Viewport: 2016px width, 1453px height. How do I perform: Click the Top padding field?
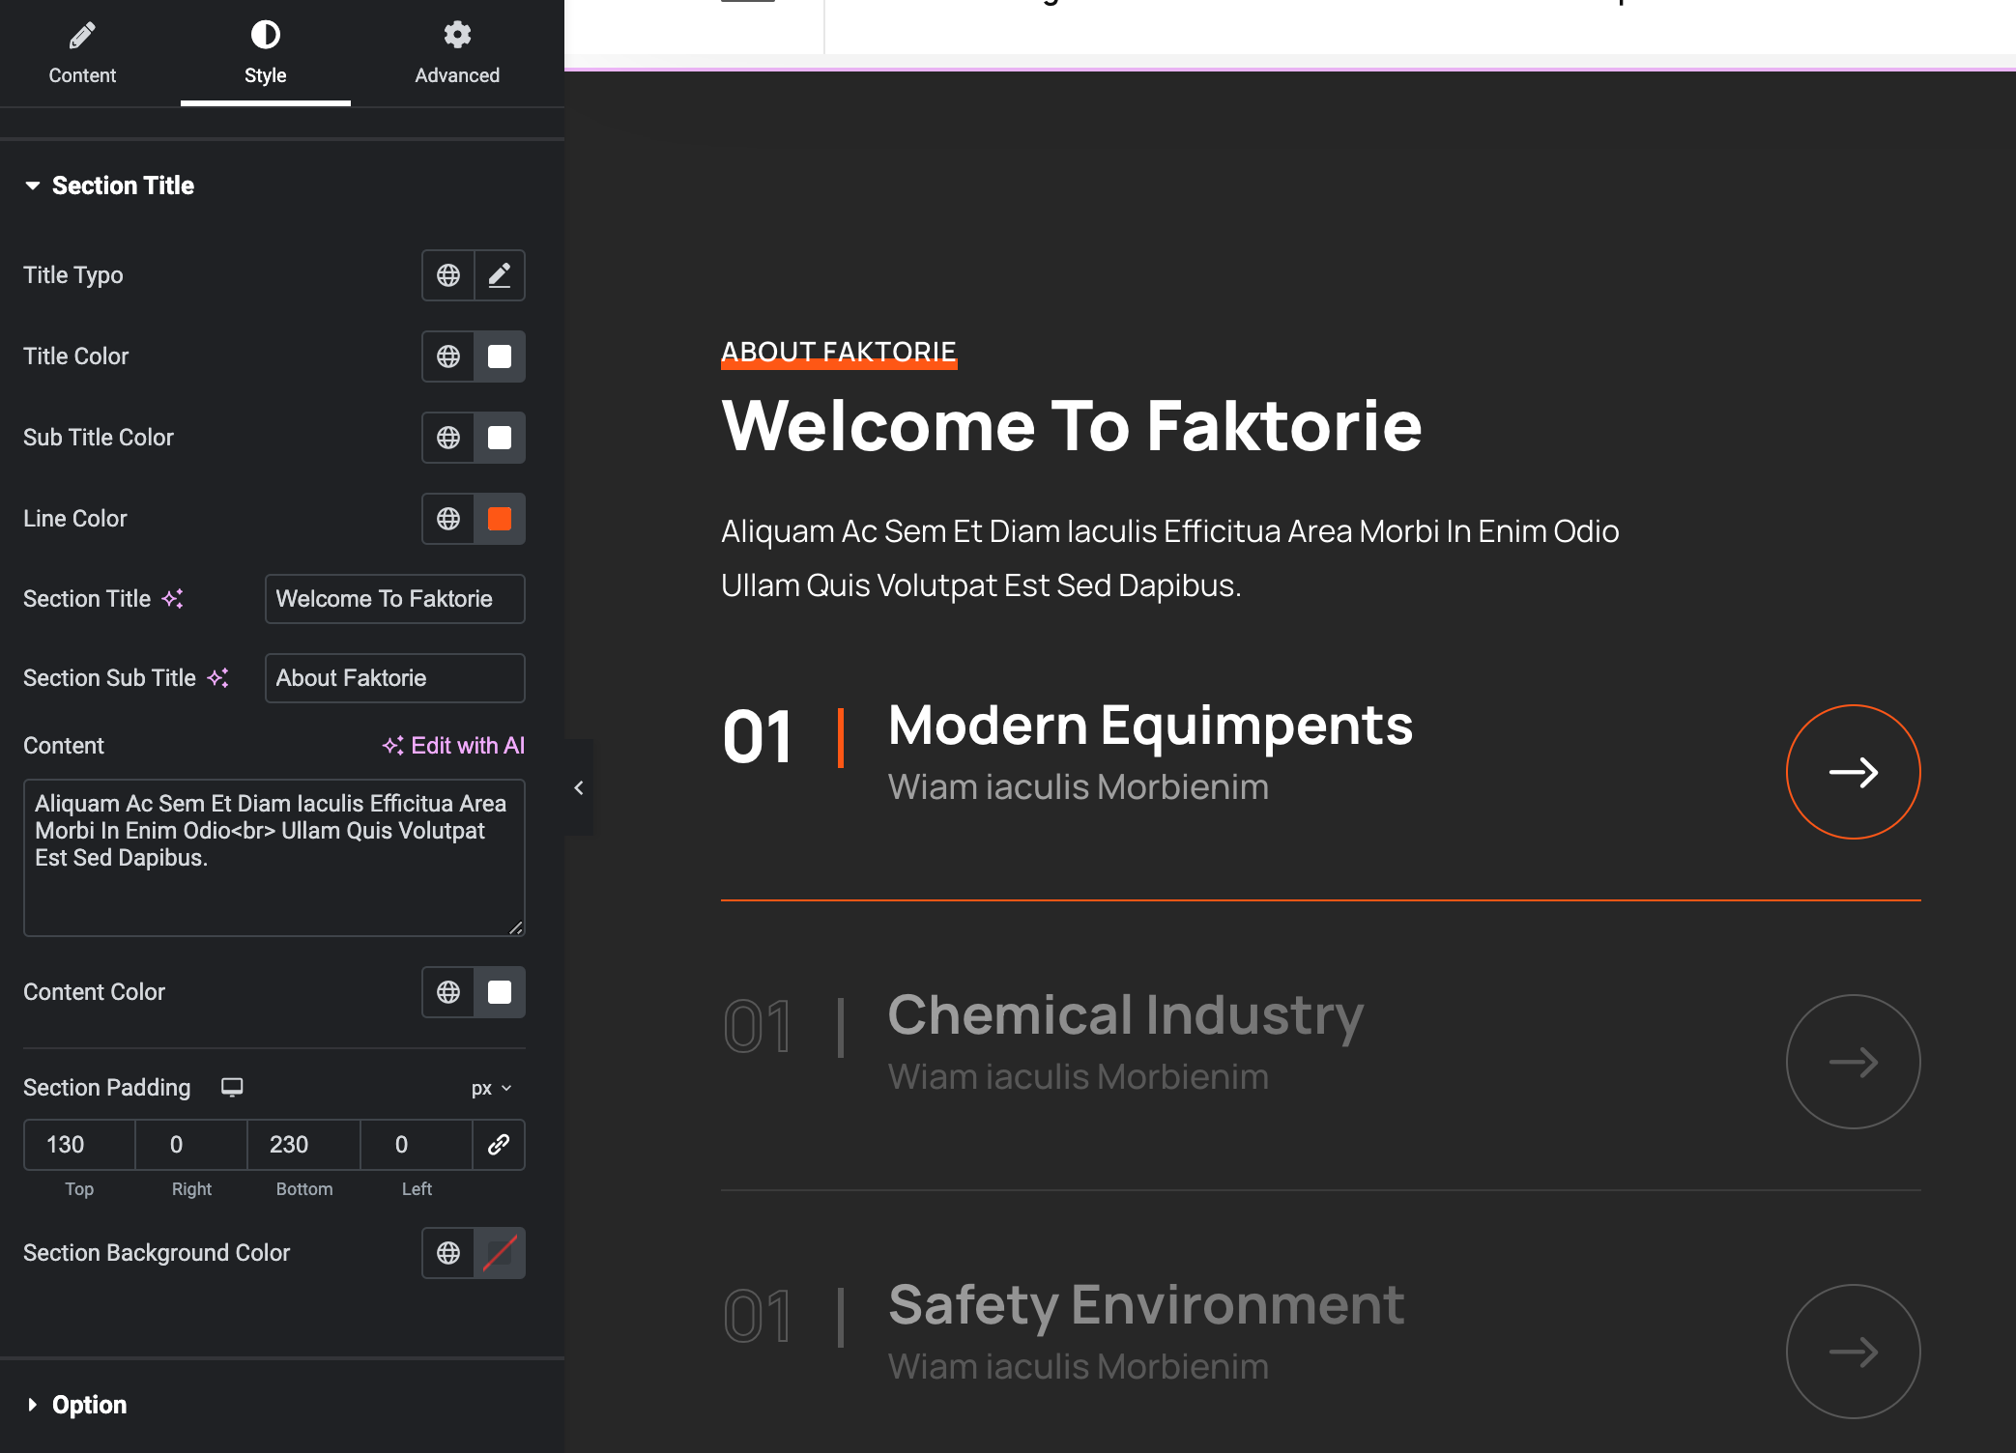point(79,1145)
